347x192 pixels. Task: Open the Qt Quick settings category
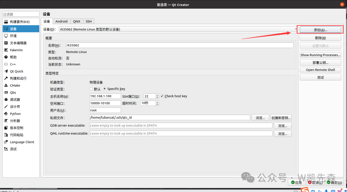pyautogui.click(x=16, y=71)
